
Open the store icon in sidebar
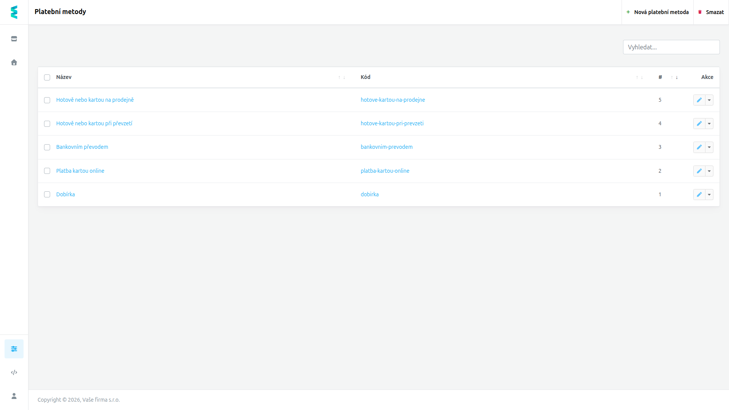point(14,39)
